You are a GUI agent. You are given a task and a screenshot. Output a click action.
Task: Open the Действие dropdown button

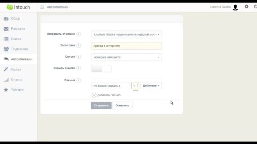click(x=151, y=86)
